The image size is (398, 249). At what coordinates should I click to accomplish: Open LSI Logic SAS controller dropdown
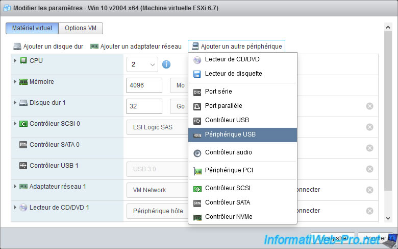pos(157,127)
